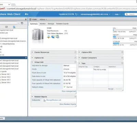
Task: Open the StorageReview Lab datacenter link
Action: pos(54,100)
